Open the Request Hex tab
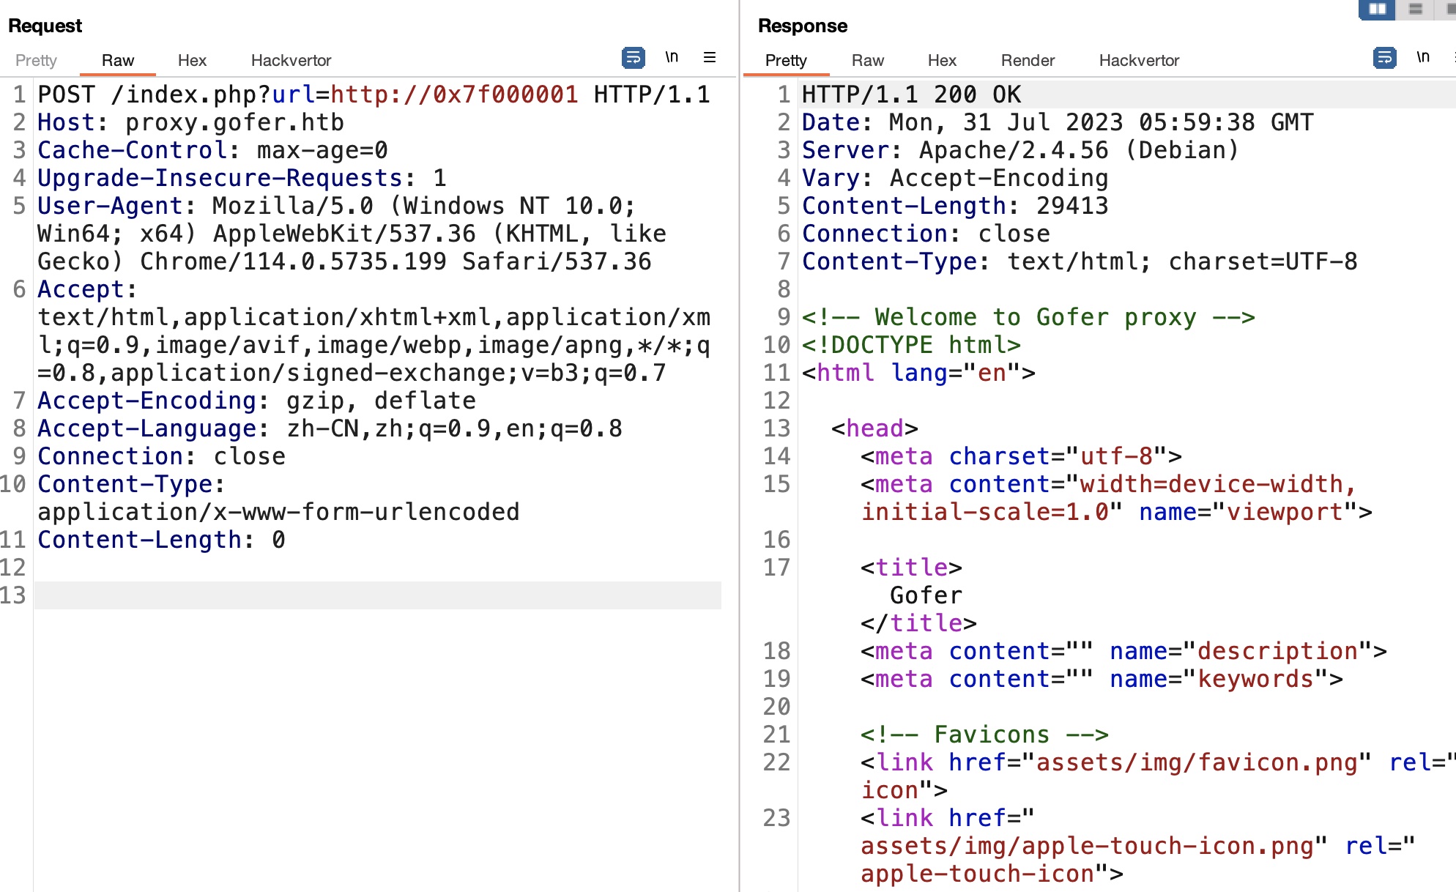The image size is (1456, 892). (192, 60)
